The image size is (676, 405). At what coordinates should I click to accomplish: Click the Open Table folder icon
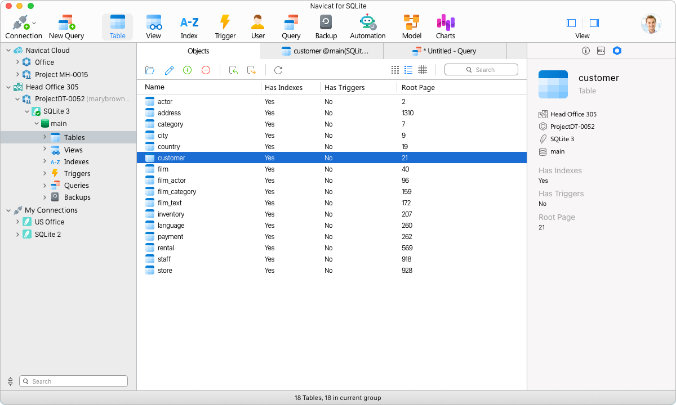(150, 70)
